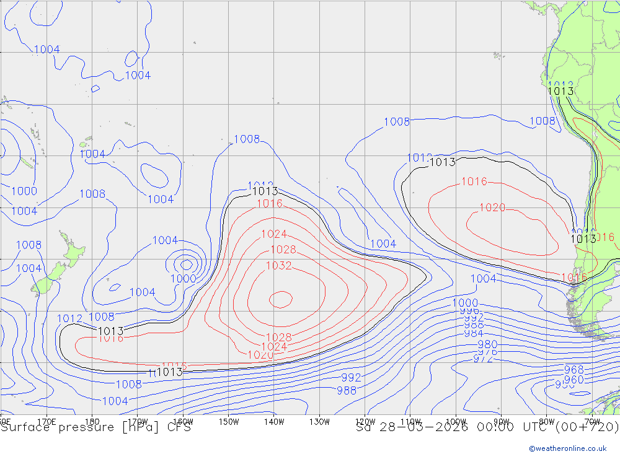Click the 960 isobar label
This screenshot has height=454, width=620.
[573, 380]
